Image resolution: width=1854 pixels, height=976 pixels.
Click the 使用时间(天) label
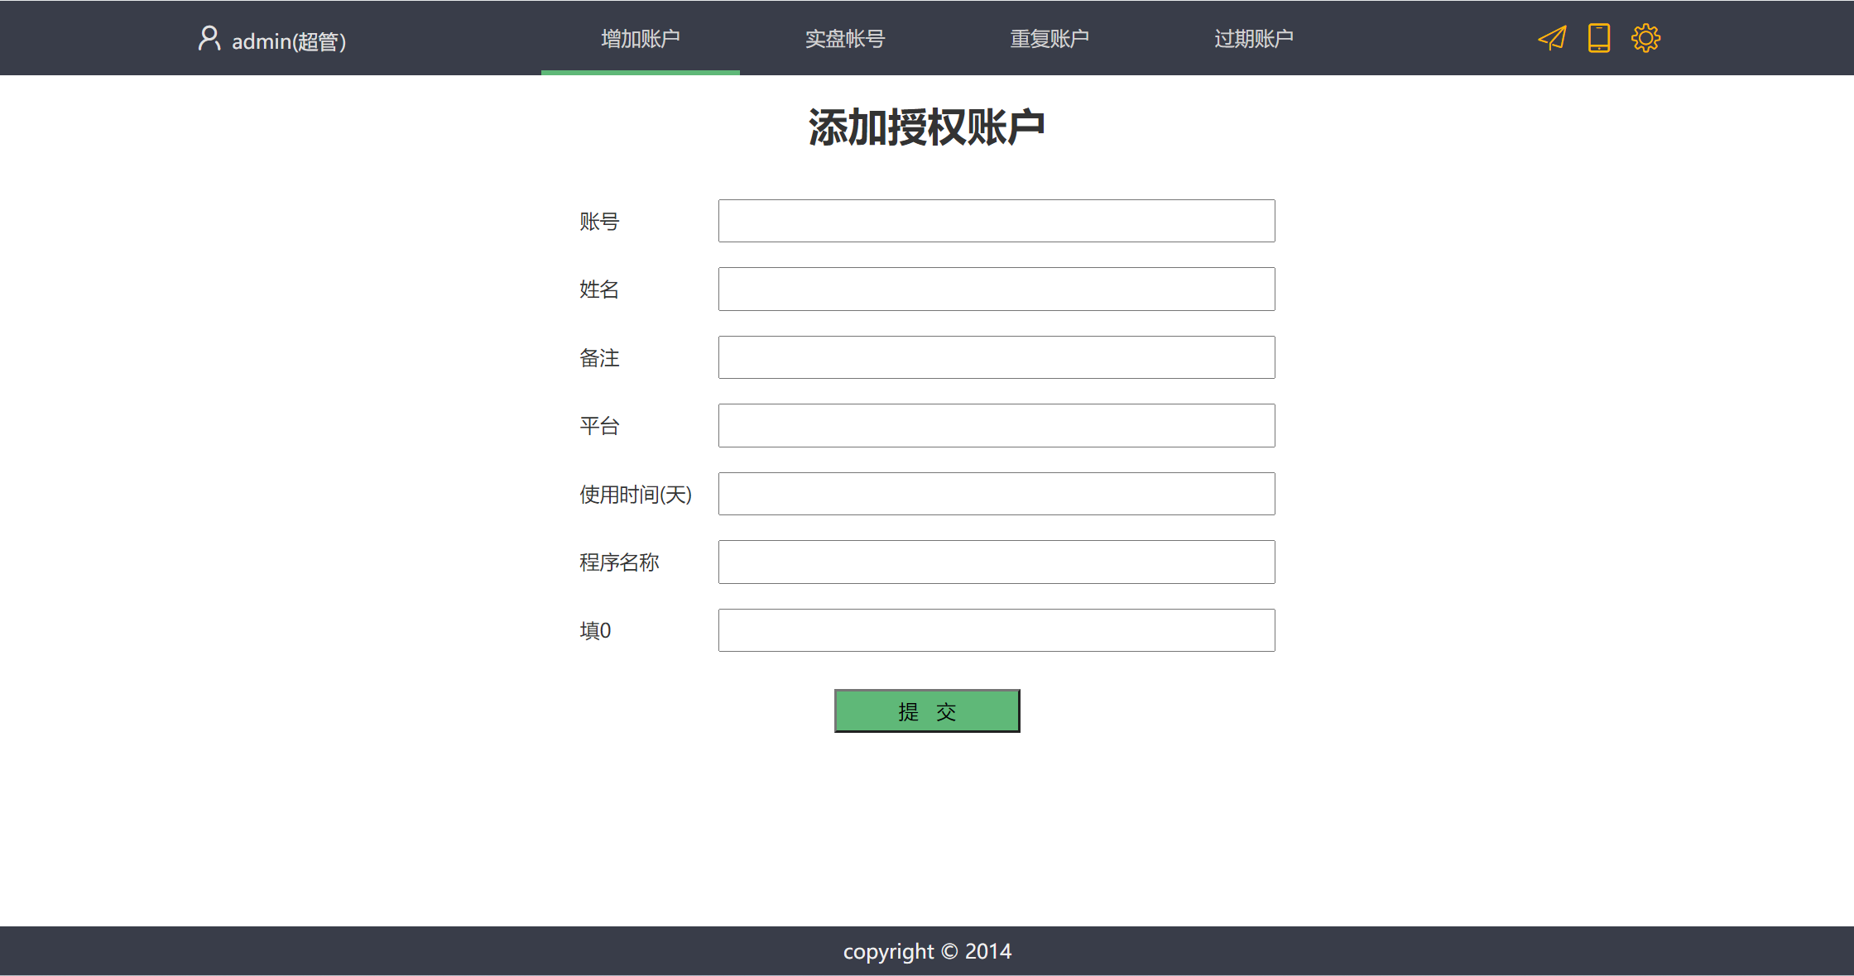636,494
